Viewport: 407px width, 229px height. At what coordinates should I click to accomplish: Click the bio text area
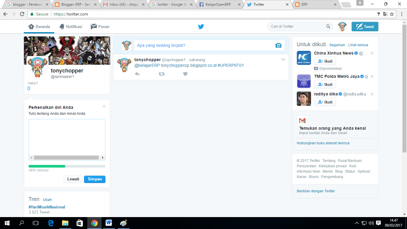coord(67,137)
